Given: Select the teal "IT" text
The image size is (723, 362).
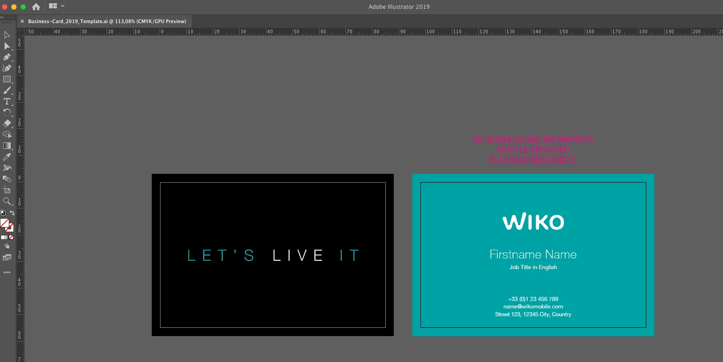Looking at the screenshot, I should (x=350, y=255).
